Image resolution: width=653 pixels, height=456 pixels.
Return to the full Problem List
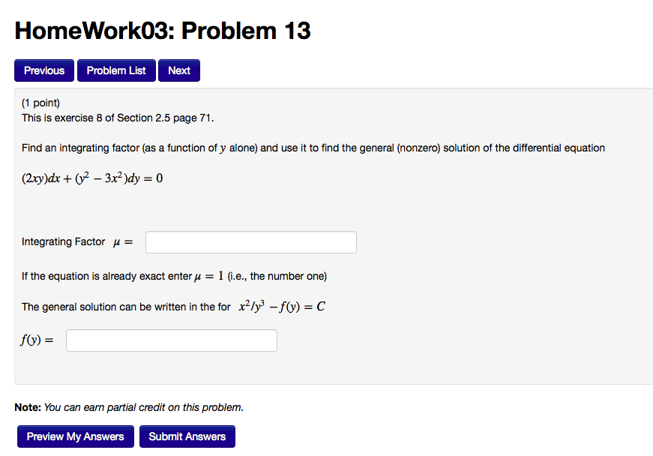(x=116, y=70)
